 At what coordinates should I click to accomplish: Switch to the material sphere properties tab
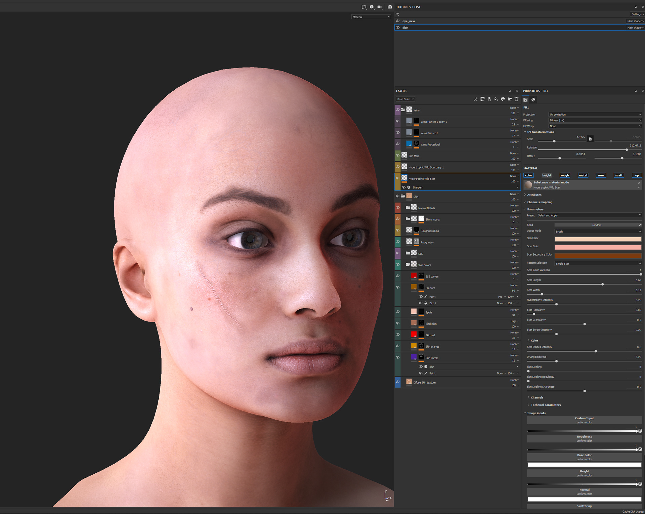click(533, 100)
